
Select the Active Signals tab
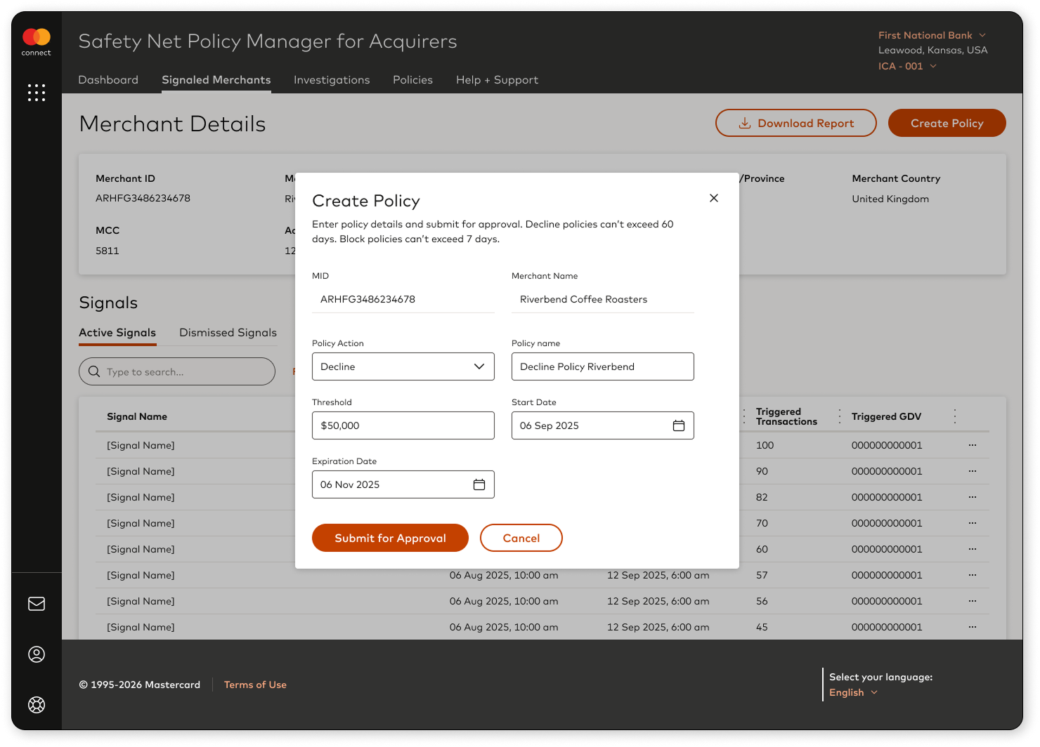(x=117, y=333)
